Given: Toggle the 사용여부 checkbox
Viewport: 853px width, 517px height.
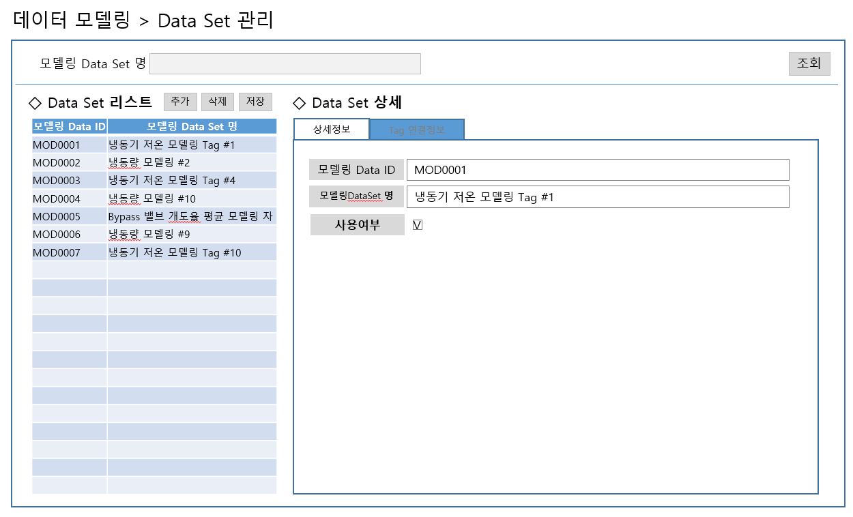Looking at the screenshot, I should click(418, 225).
